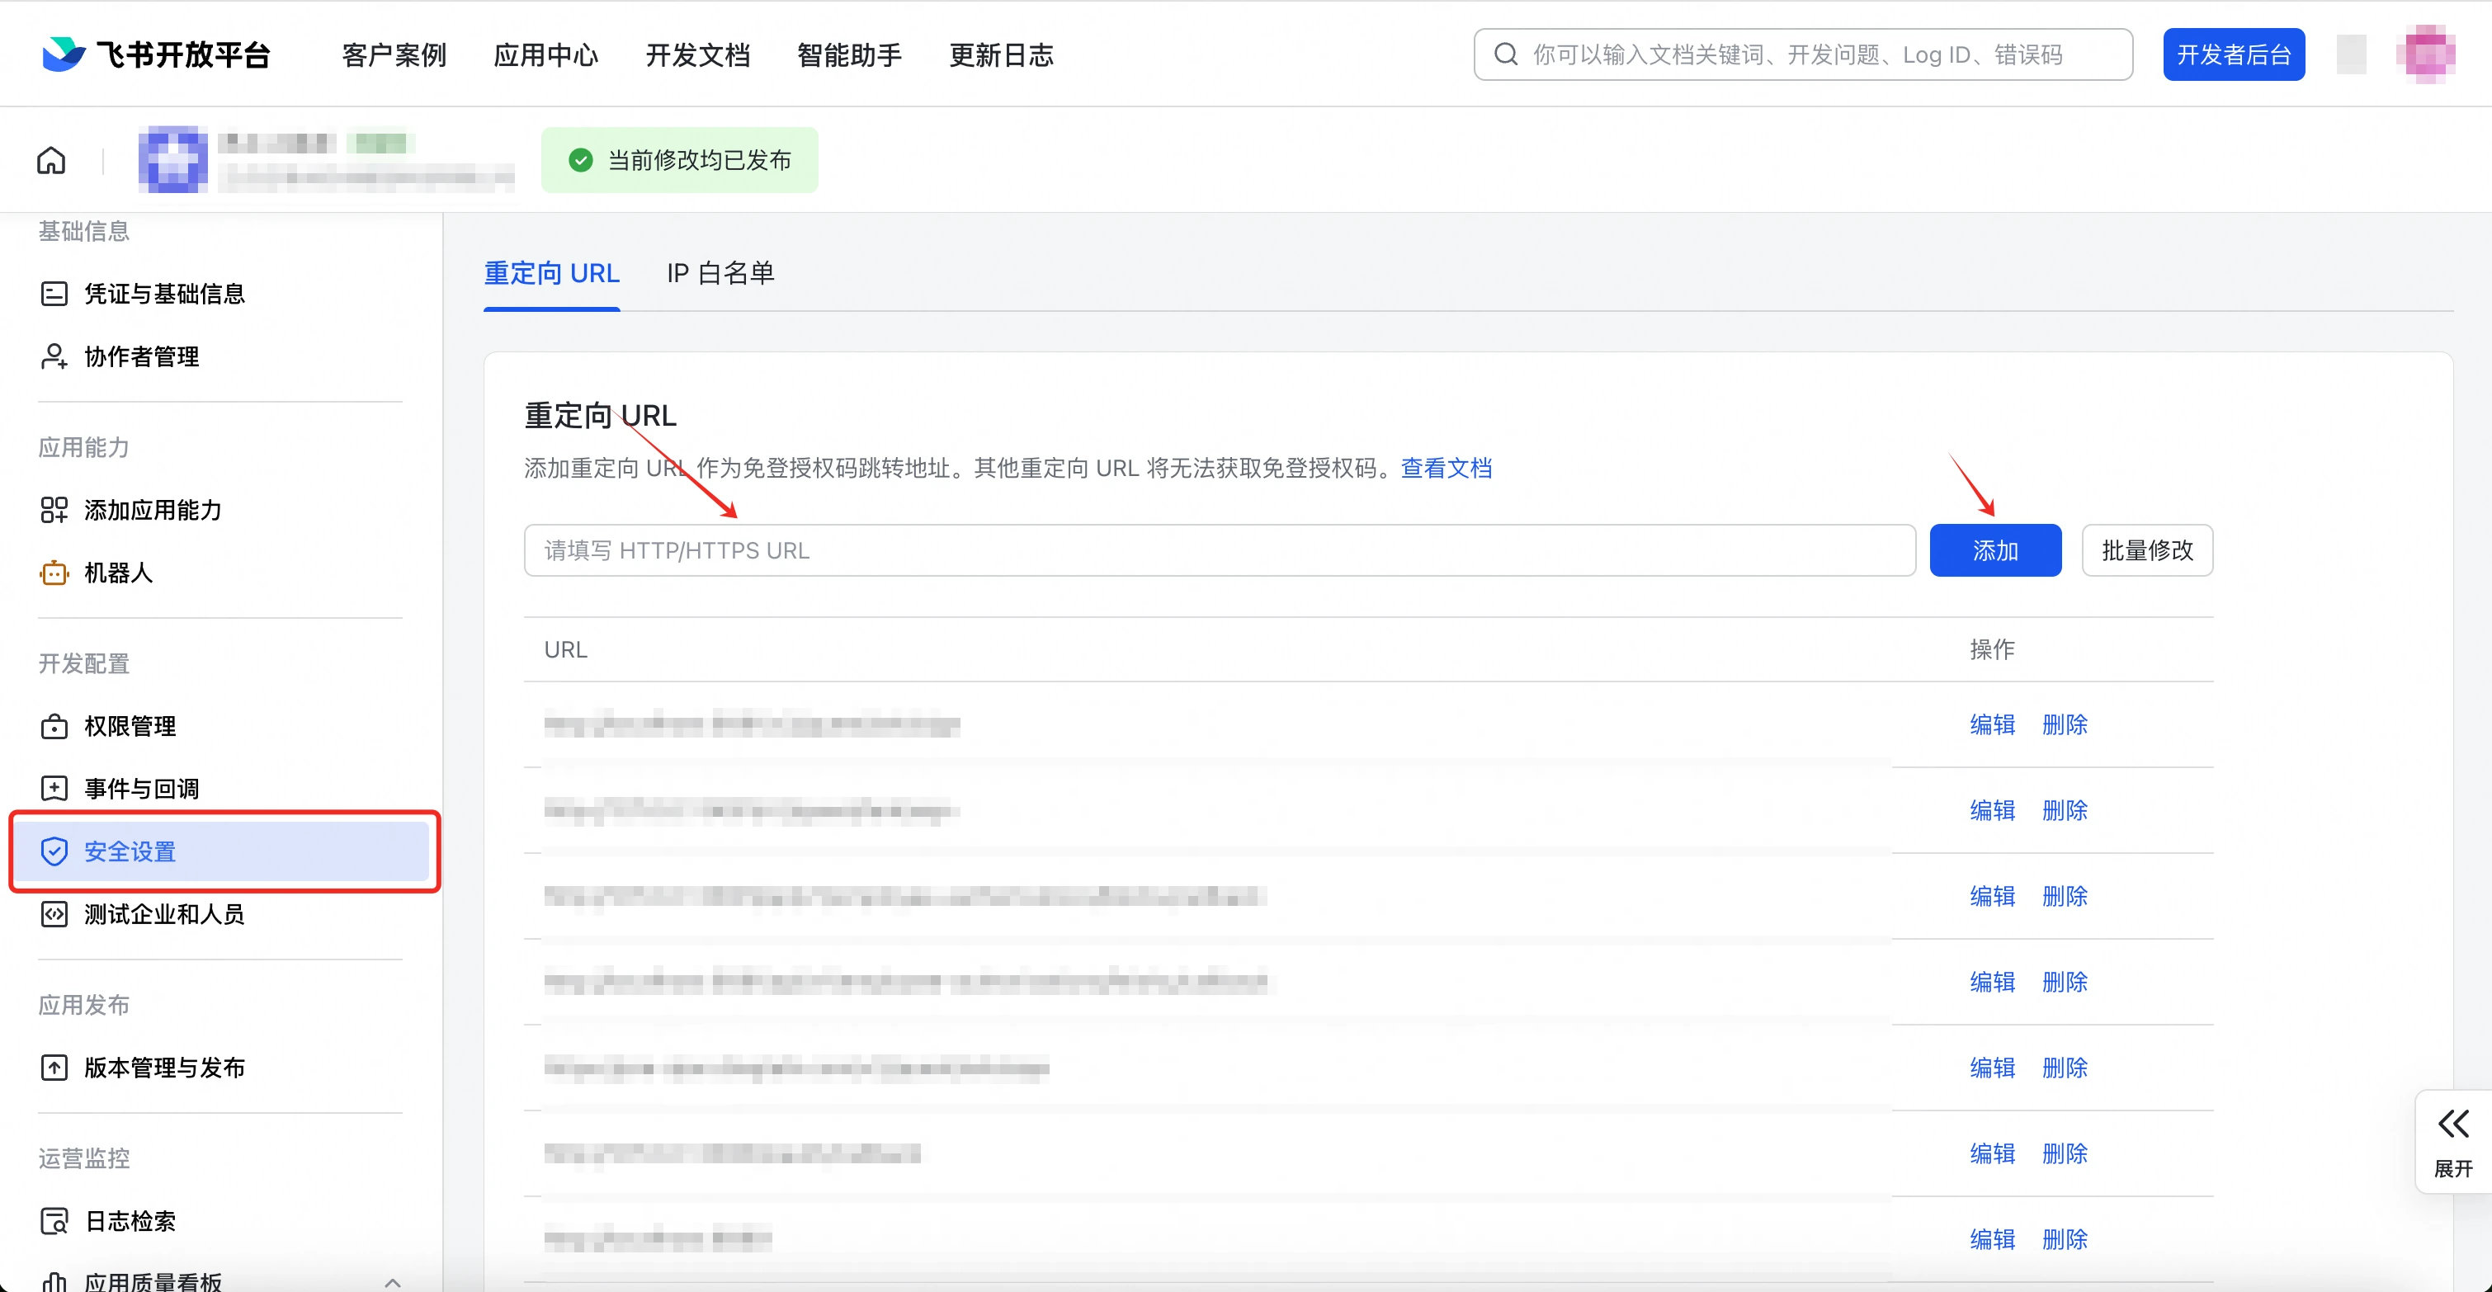Image resolution: width=2492 pixels, height=1292 pixels.
Task: Click the 当前修改均已发布 status badge
Action: 679,159
